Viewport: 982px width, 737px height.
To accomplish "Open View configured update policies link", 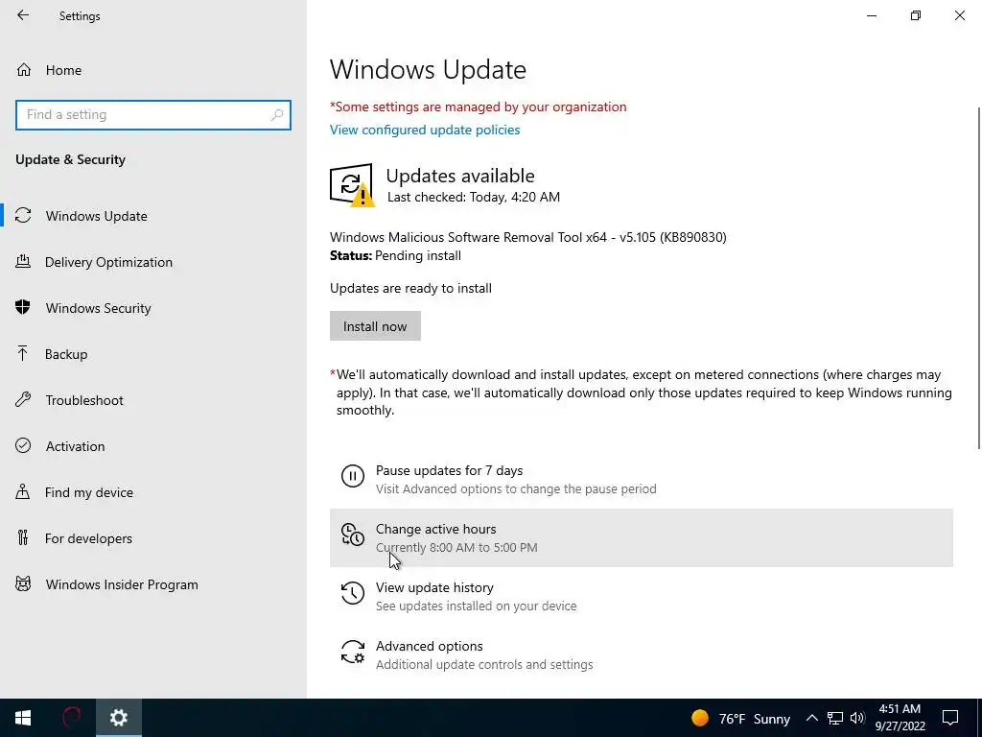I will pos(425,130).
